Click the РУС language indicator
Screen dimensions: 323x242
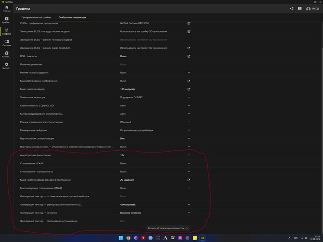tap(296, 238)
